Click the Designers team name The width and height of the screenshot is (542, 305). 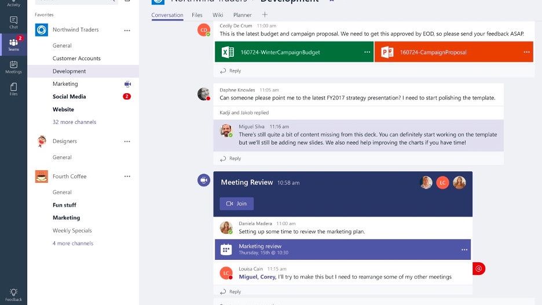click(65, 141)
